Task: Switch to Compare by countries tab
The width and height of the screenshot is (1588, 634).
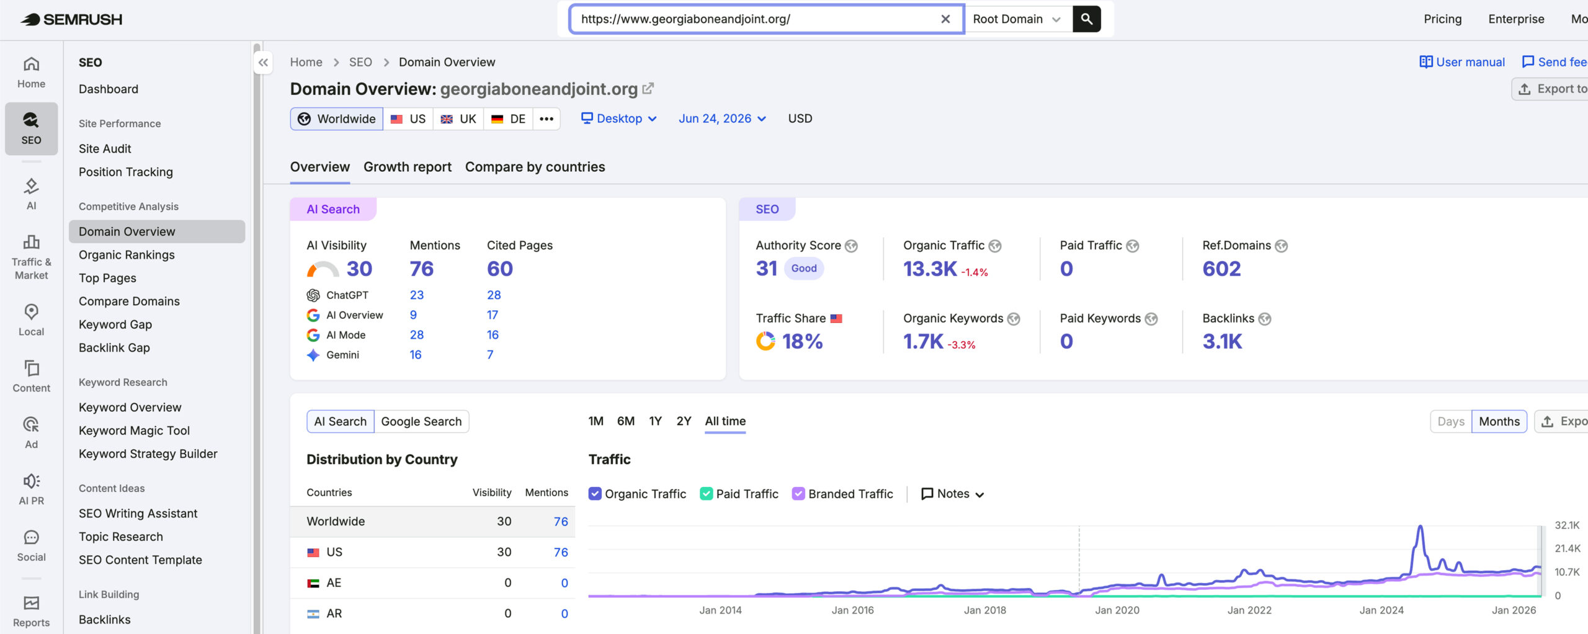Action: point(535,167)
